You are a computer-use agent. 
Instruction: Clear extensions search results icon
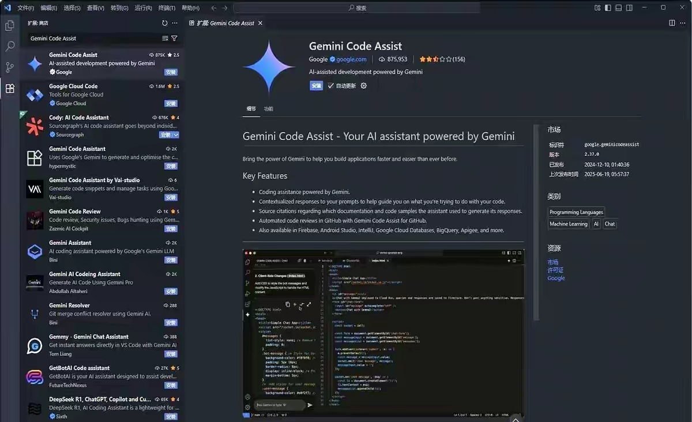point(165,38)
